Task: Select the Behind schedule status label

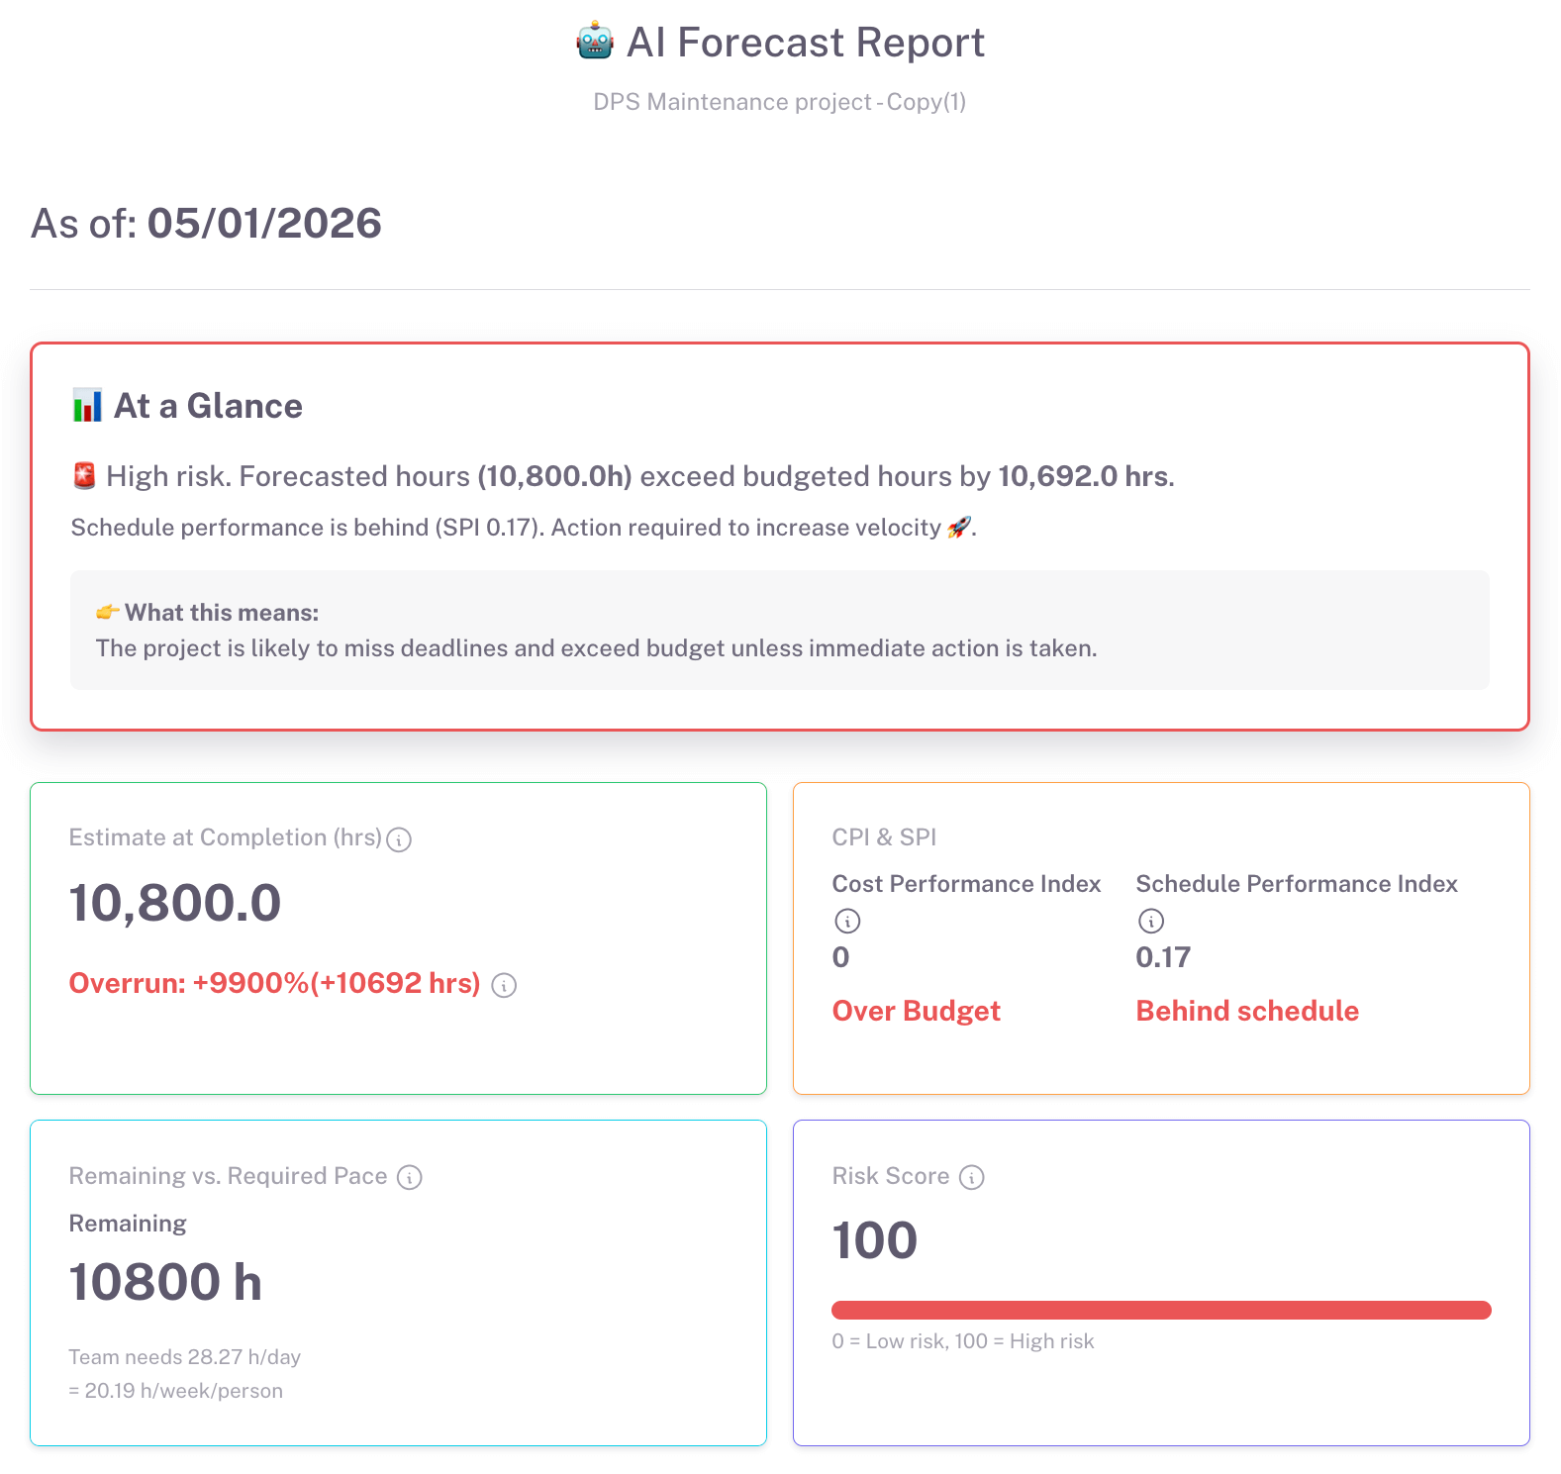Action: click(1247, 1011)
